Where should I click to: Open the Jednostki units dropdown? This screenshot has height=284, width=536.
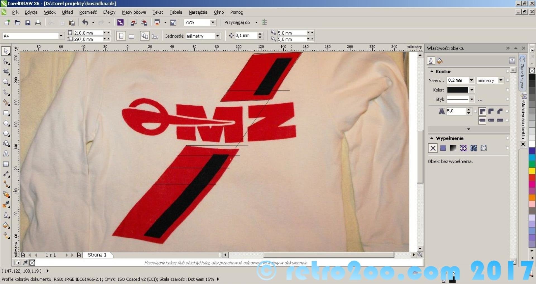217,36
